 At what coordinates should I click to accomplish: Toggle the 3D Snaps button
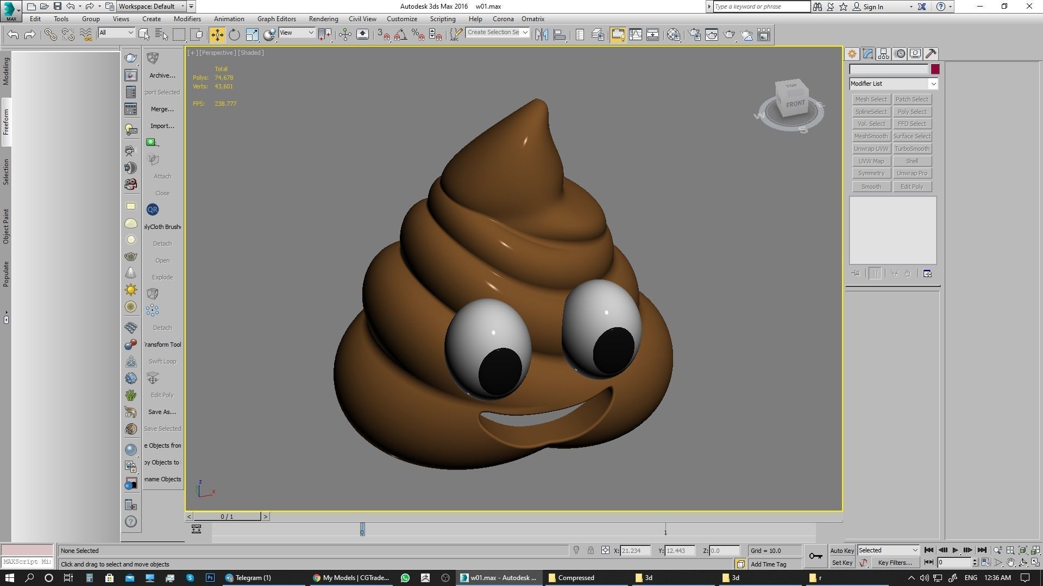point(383,35)
